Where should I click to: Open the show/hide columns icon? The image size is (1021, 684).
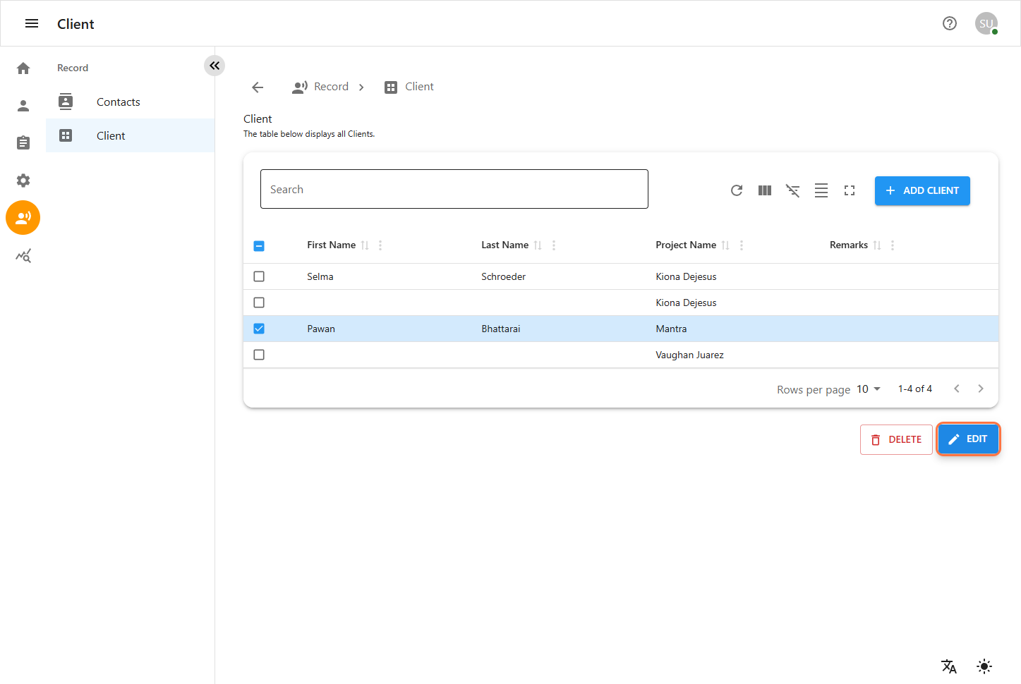point(765,190)
